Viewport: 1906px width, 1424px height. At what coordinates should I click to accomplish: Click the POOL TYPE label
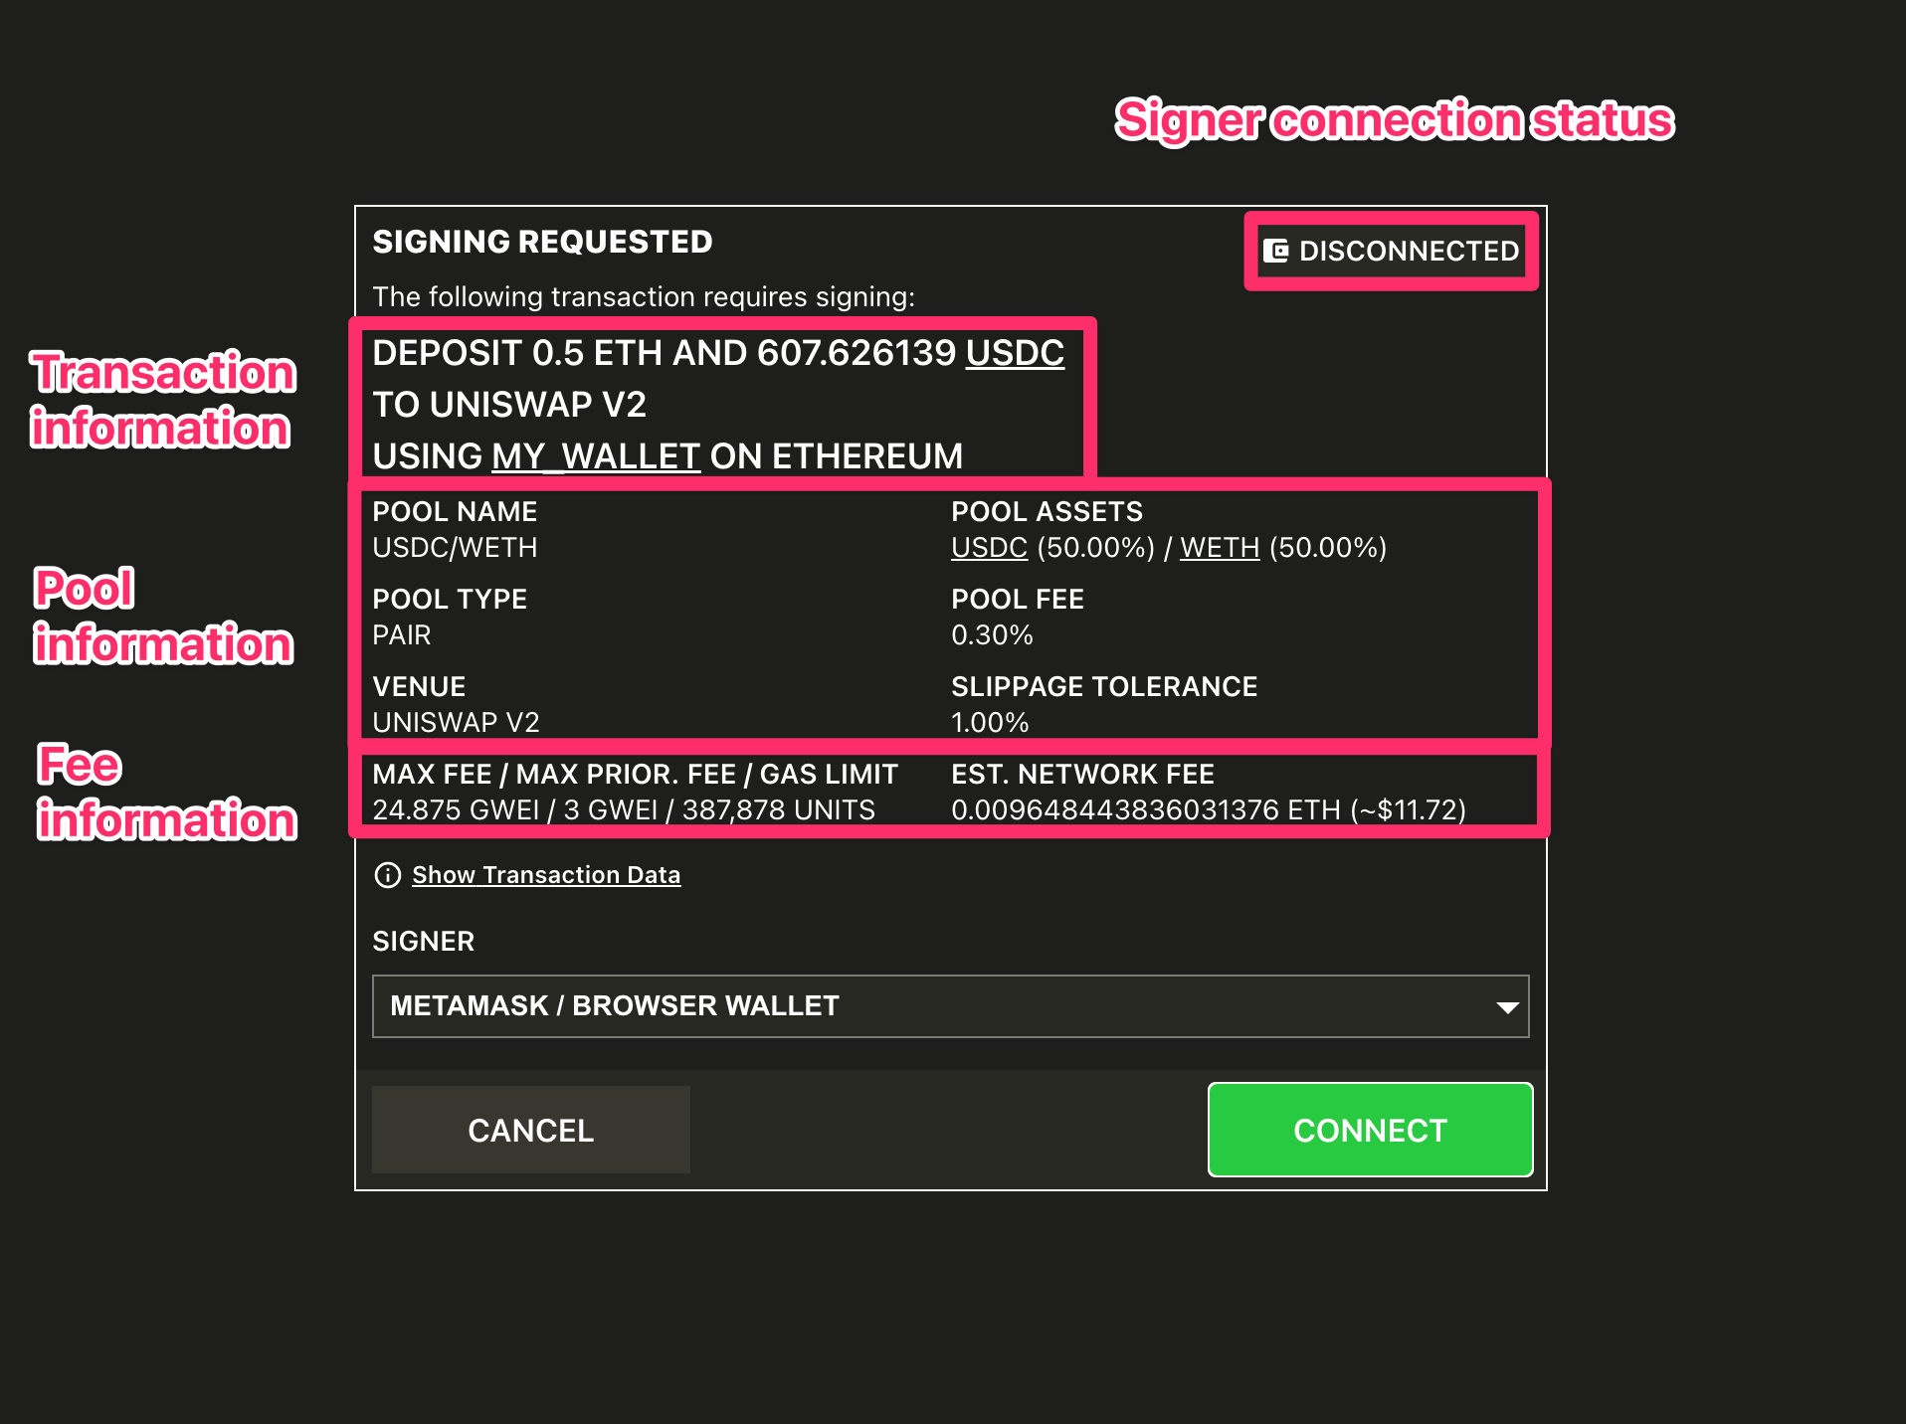(450, 600)
